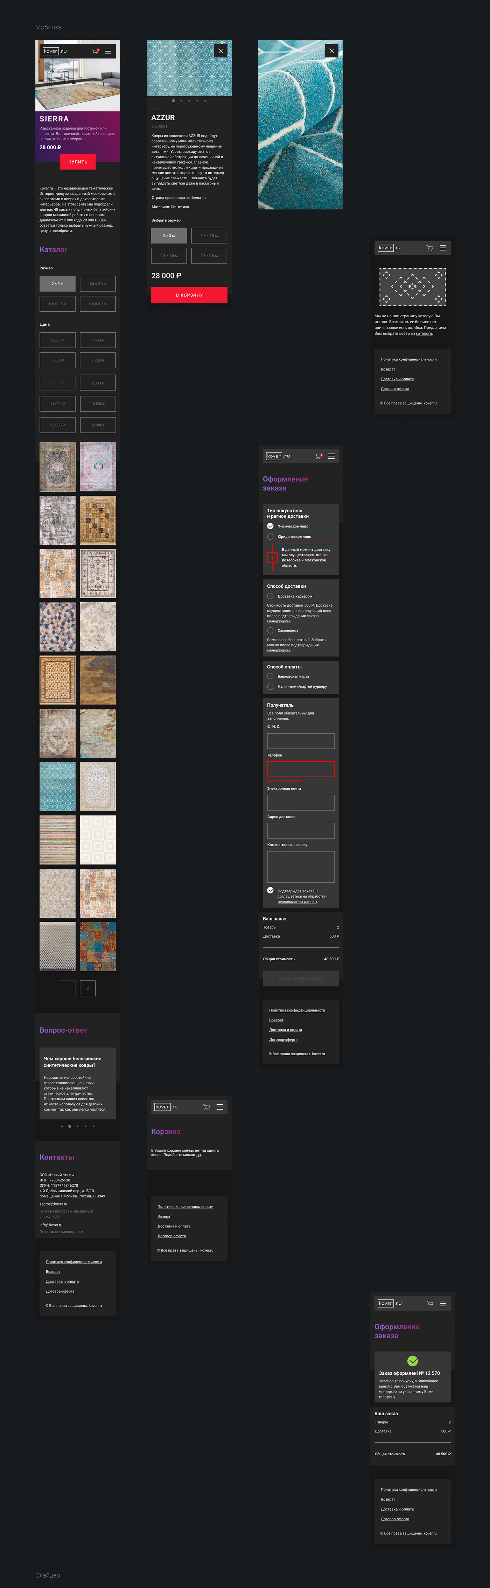
Task: Click cart icon on order confirmation screen
Action: coord(429,1303)
